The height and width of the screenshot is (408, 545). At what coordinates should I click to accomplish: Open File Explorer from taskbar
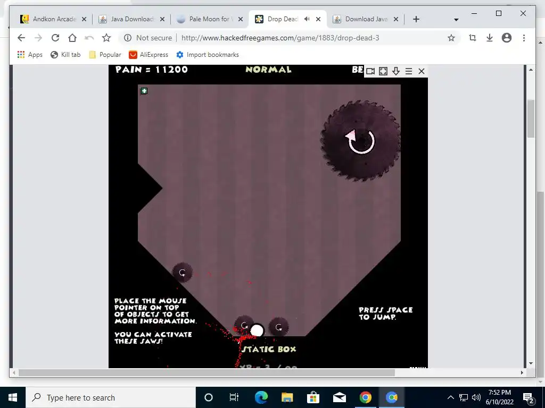pyautogui.click(x=287, y=397)
